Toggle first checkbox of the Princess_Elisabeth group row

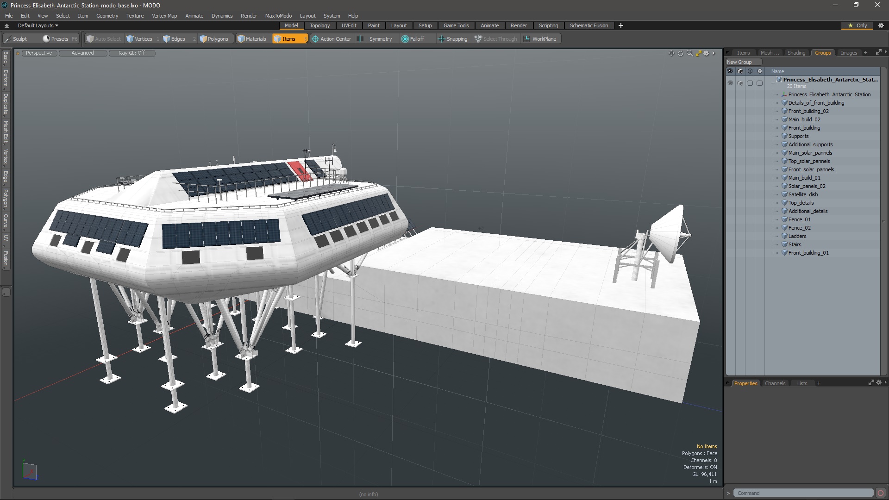(750, 83)
